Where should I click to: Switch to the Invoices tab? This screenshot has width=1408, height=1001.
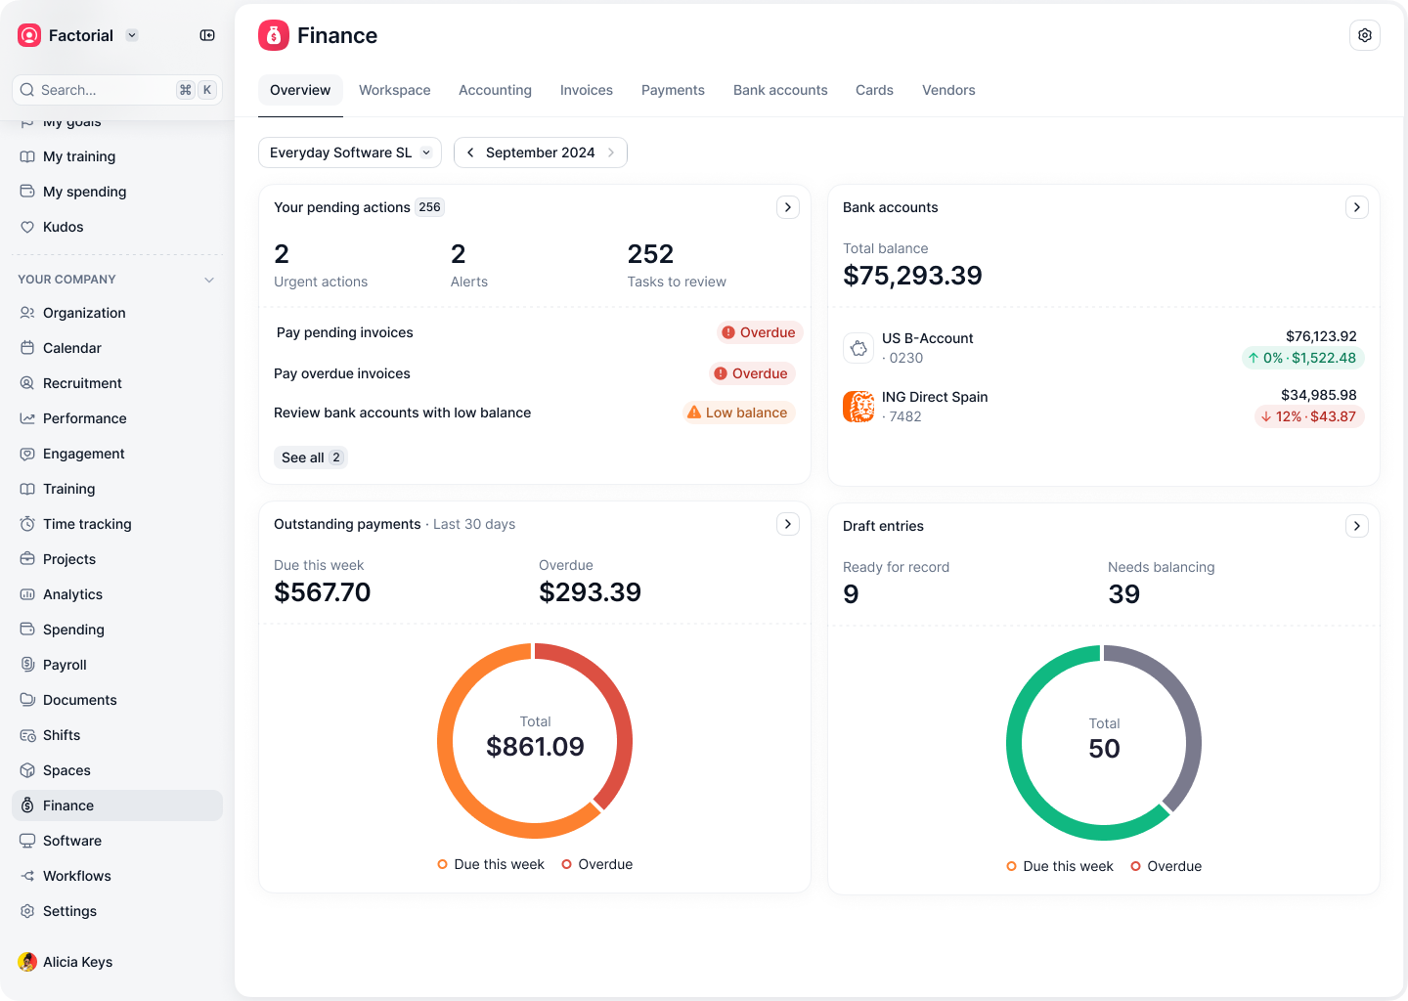click(586, 90)
